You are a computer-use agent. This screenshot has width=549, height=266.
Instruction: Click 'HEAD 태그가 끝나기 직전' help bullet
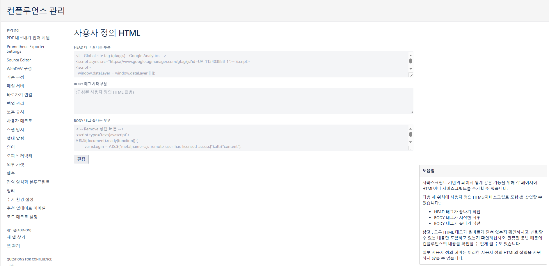[x=457, y=212]
